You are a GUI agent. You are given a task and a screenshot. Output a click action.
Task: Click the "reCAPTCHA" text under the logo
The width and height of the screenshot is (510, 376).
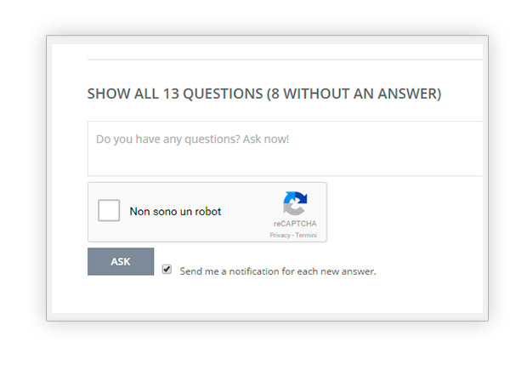tap(294, 225)
